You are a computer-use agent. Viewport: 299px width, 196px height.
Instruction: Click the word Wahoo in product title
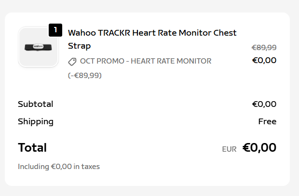(x=81, y=33)
